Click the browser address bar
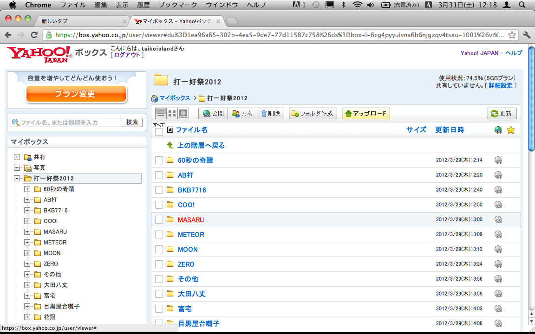 [x=280, y=35]
